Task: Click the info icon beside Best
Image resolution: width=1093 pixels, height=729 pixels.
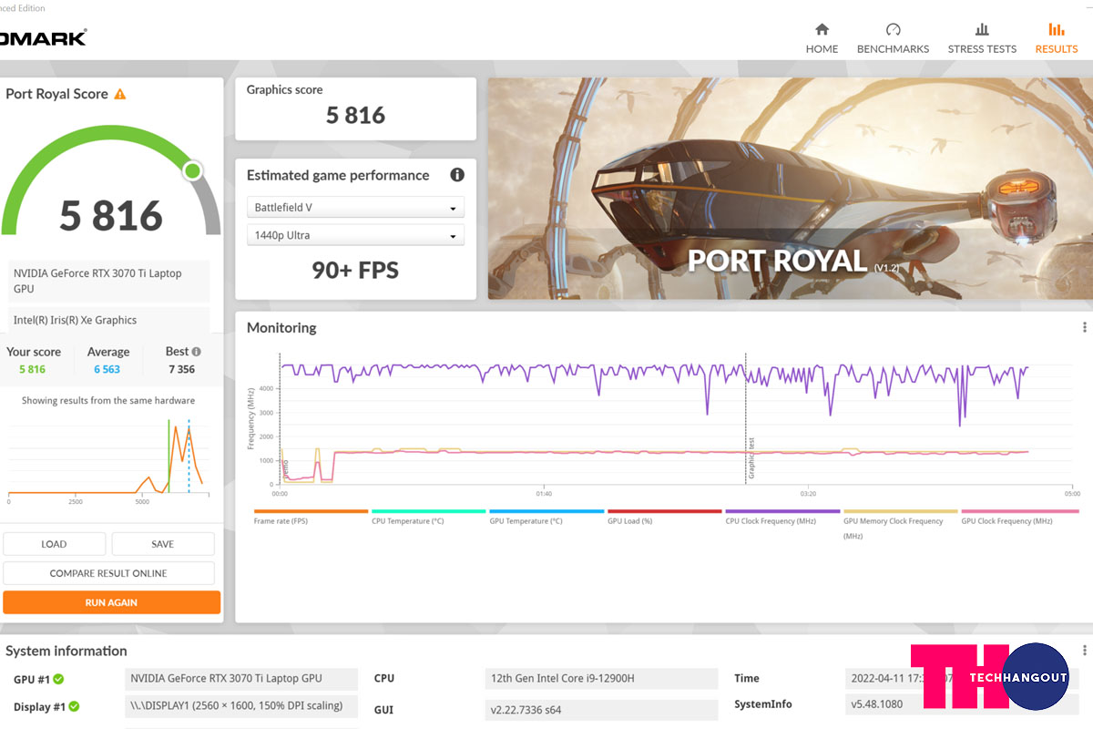Action: click(197, 352)
